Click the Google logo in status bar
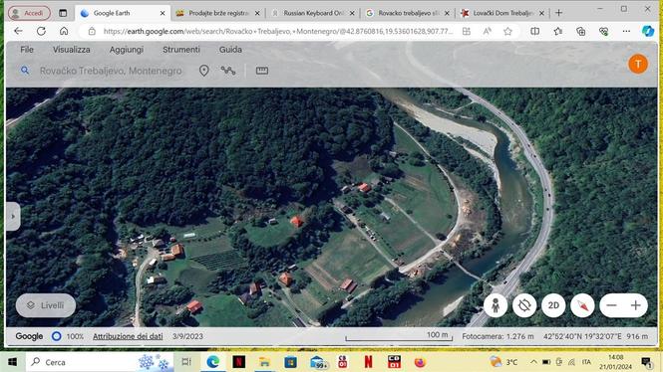 [29, 336]
